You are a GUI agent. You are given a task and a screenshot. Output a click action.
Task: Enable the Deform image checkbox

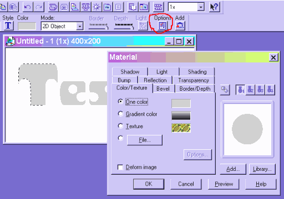click(120, 167)
